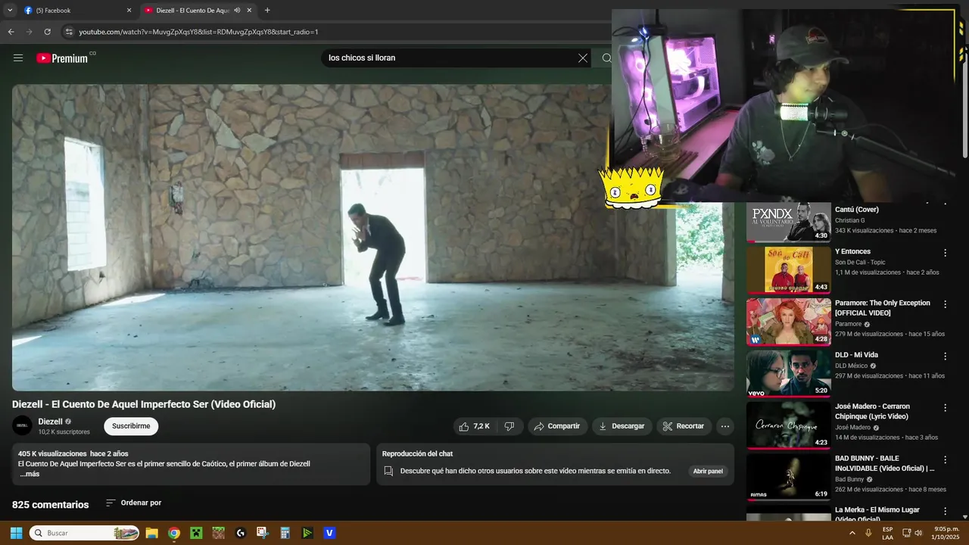Expand the video description with ...más
Image resolution: width=969 pixels, height=545 pixels.
30,474
